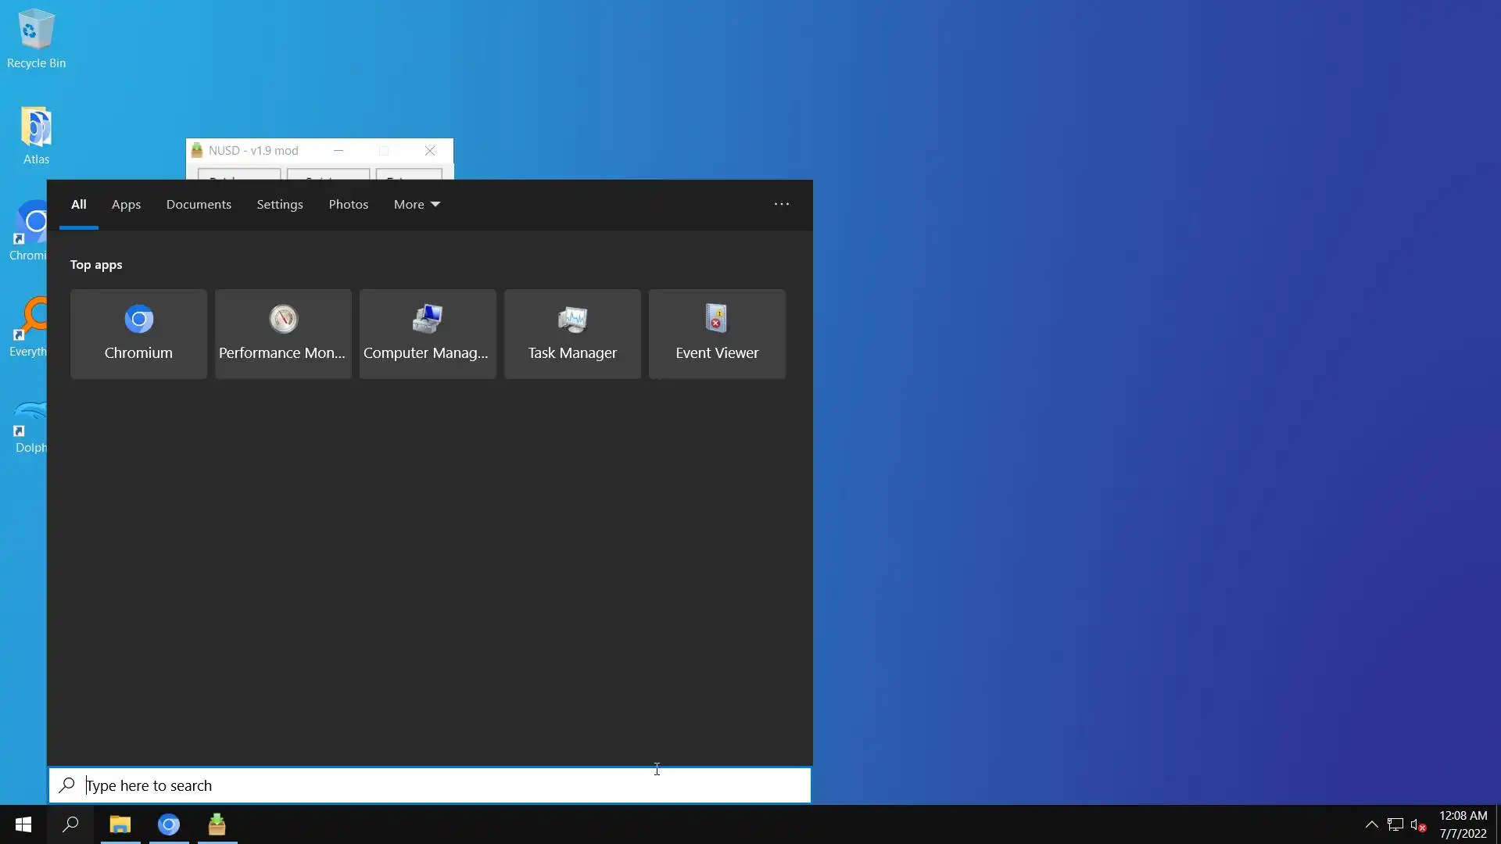1501x844 pixels.
Task: Click the Windows Start button
Action: (23, 824)
